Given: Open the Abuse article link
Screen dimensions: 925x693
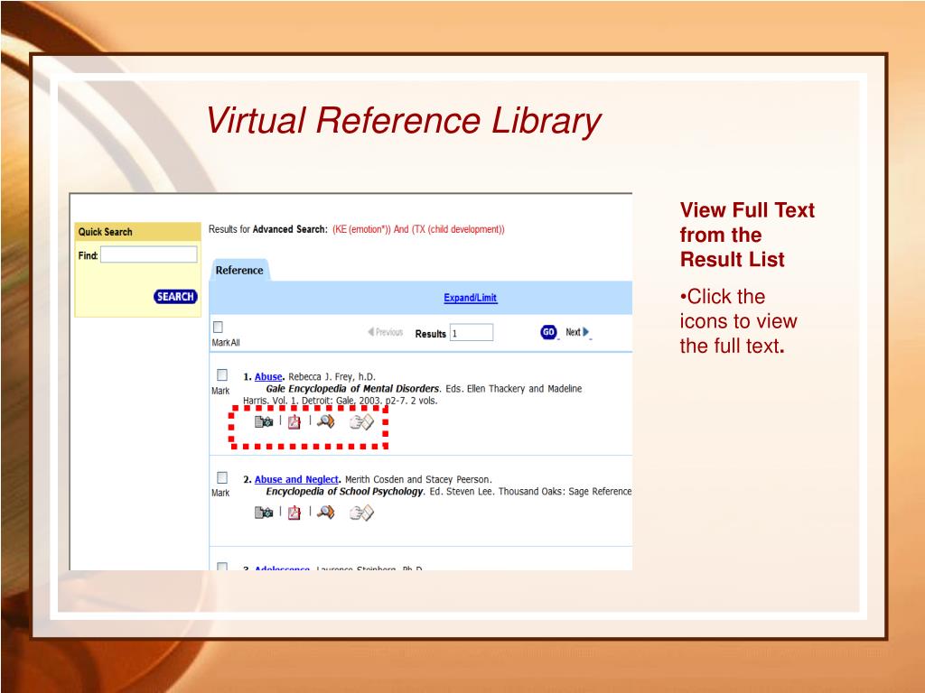Looking at the screenshot, I should pos(268,376).
